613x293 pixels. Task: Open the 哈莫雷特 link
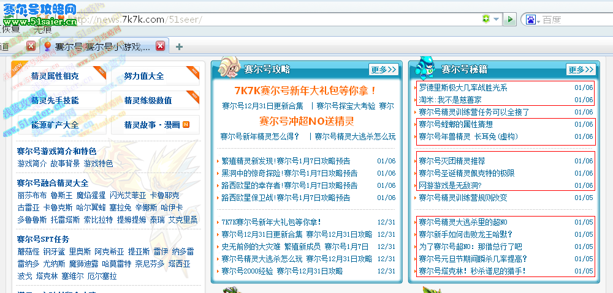click(116, 264)
